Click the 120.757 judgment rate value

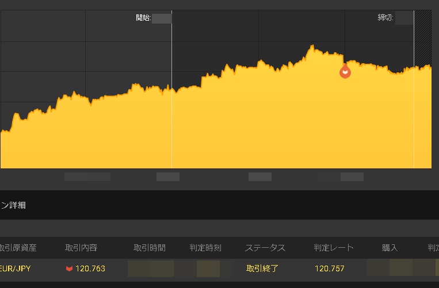(330, 268)
